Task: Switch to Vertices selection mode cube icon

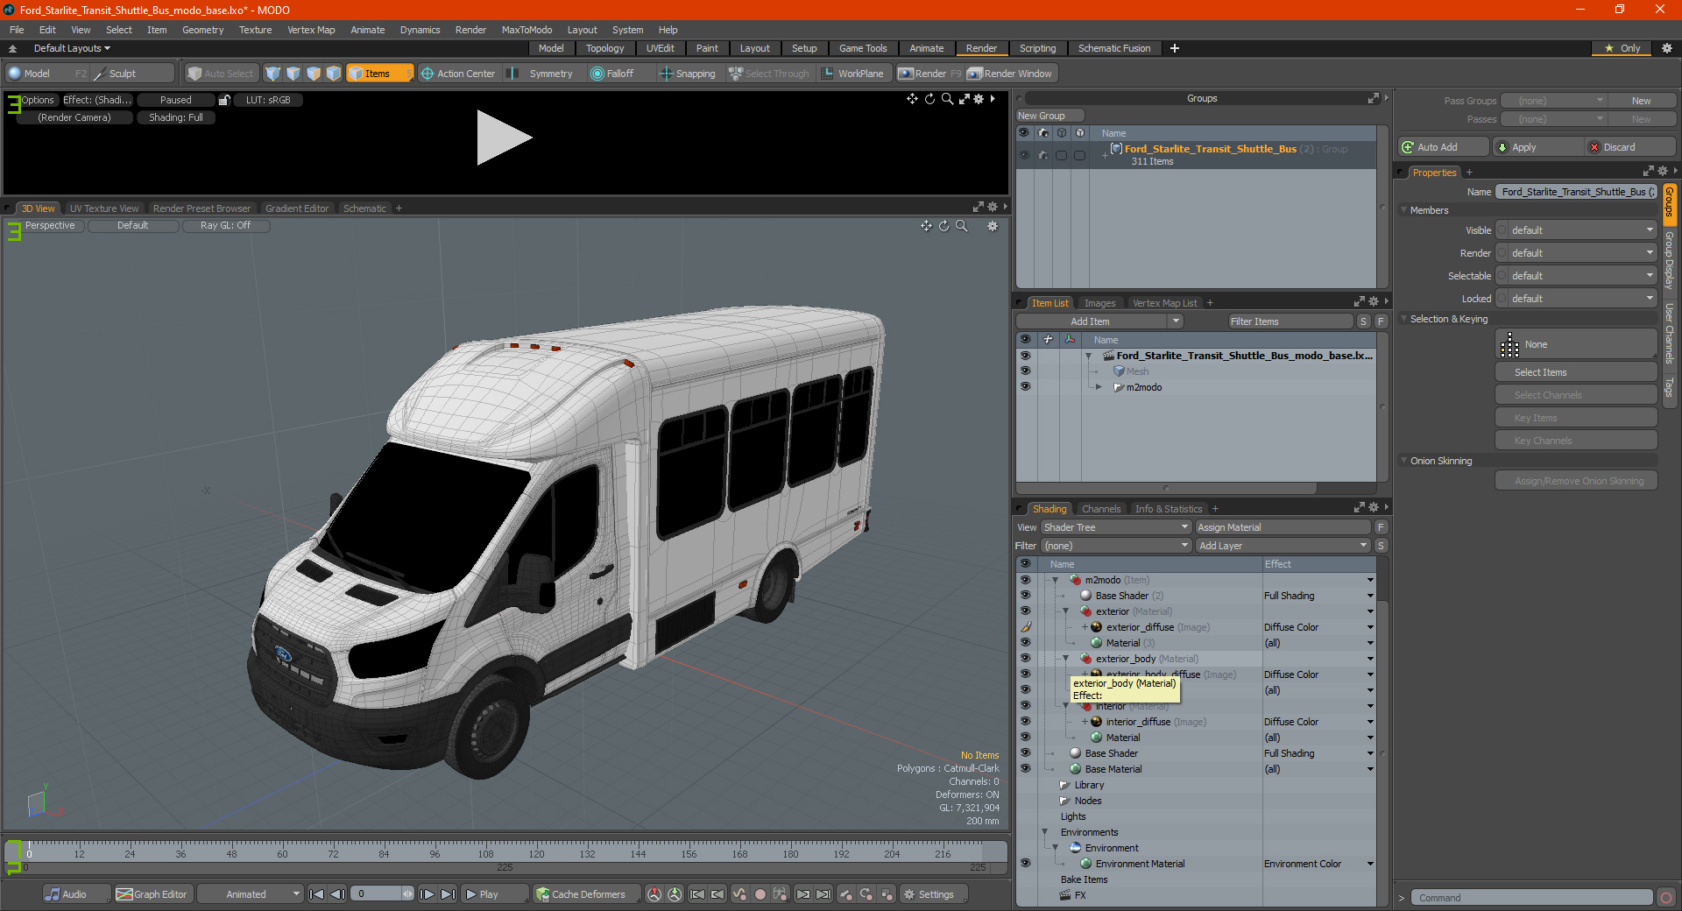Action: (x=273, y=74)
